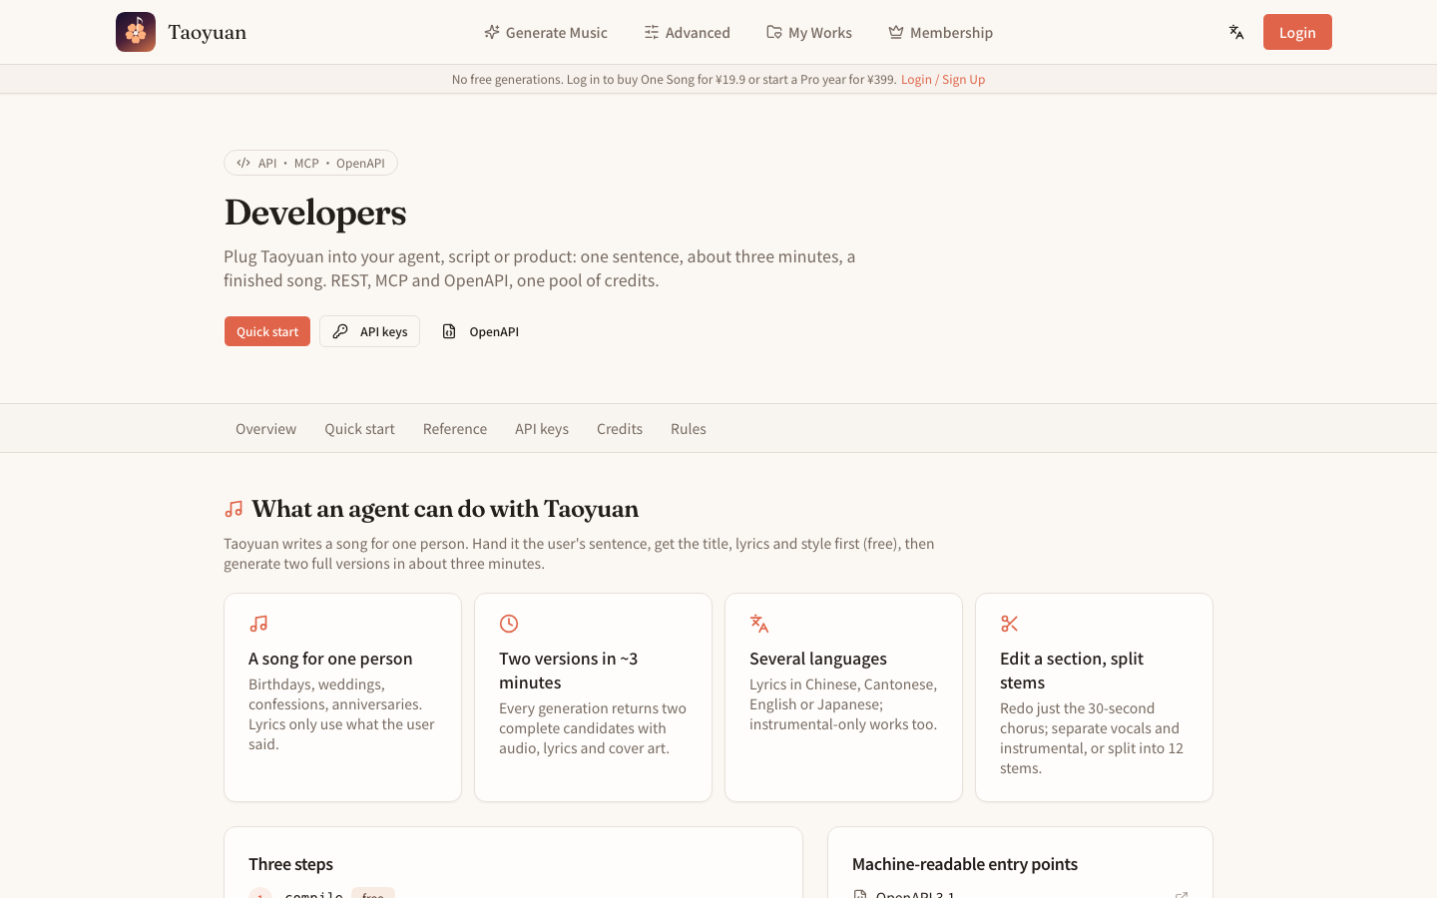Click the 'A song for one person' title
1437x898 pixels.
tap(330, 659)
